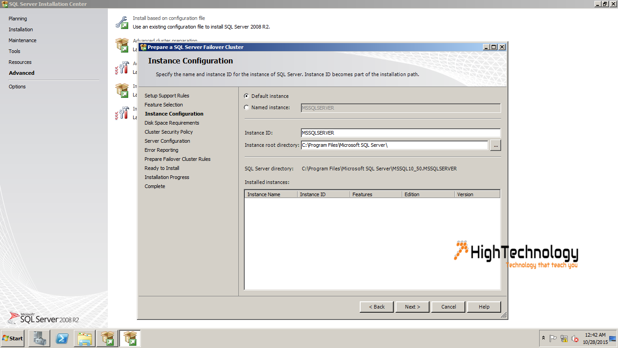Open the Resources section
Screen dimensions: 618x348
tap(20, 62)
